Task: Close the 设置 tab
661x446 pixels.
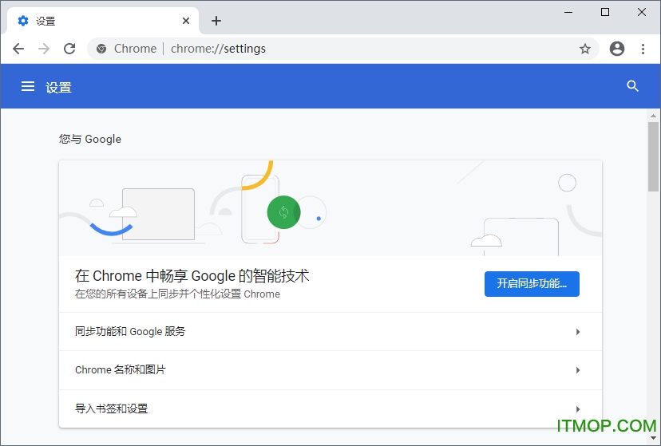Action: click(186, 21)
